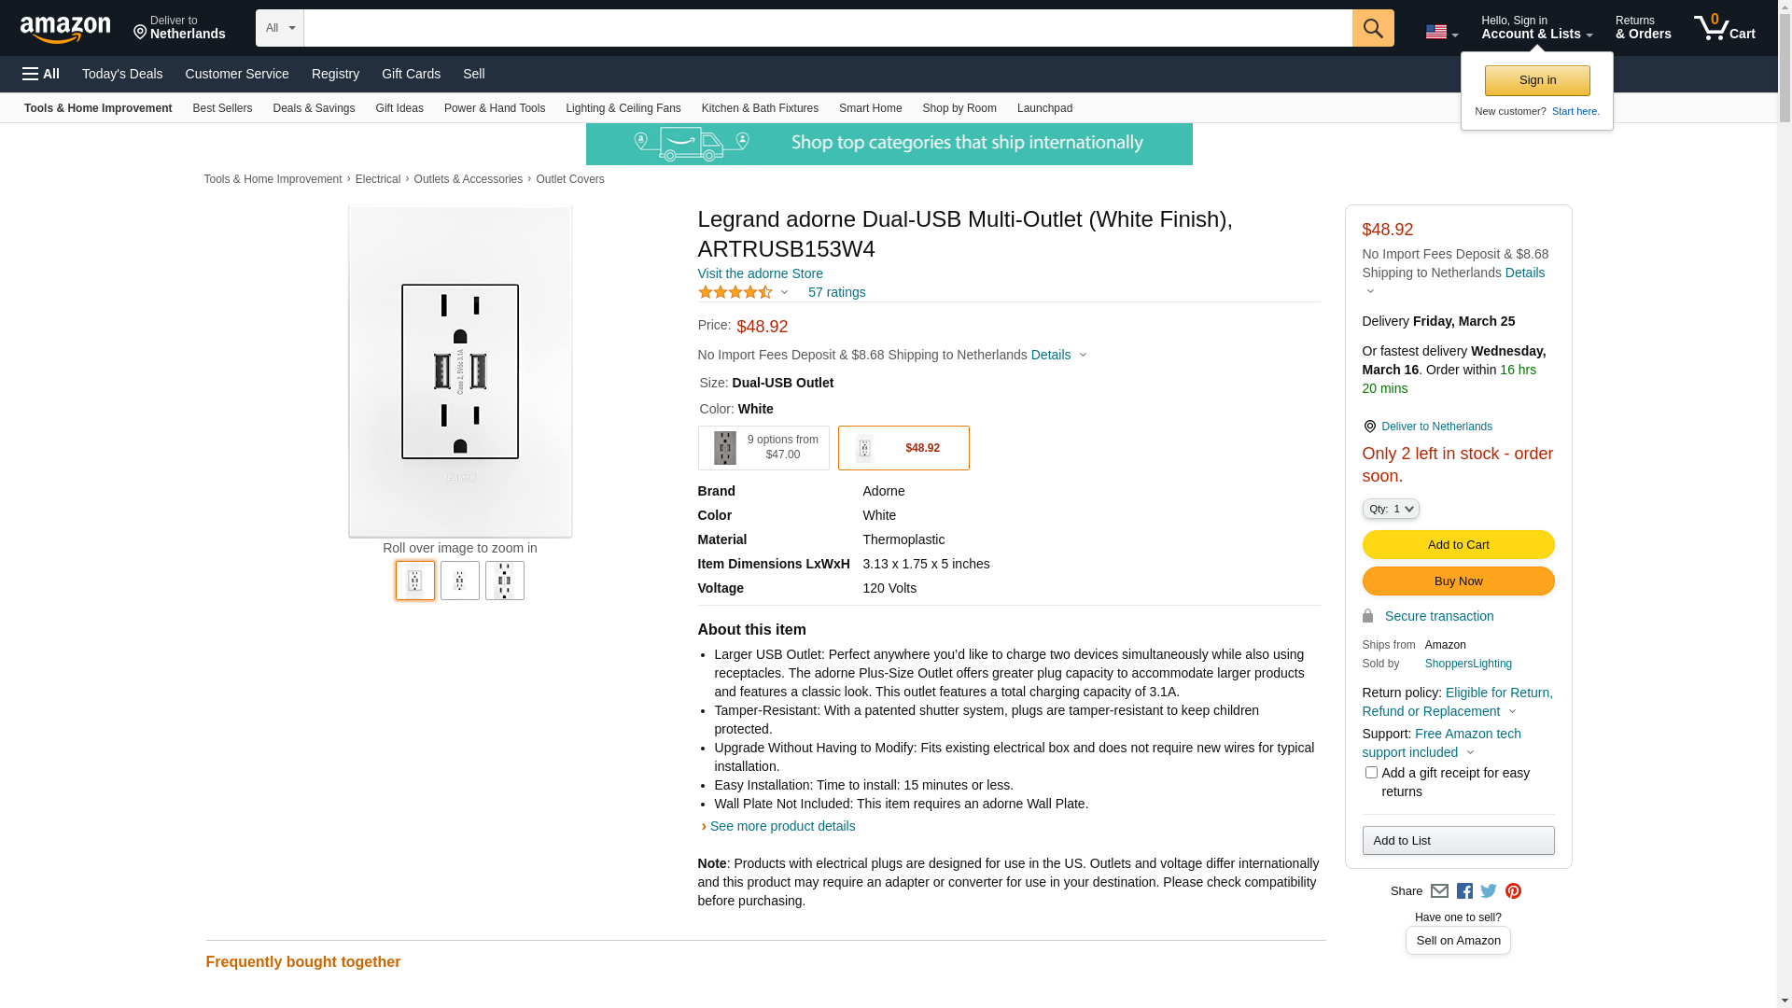Viewport: 1792px width, 1008px height.
Task: Share product via Twitter icon
Action: pyautogui.click(x=1489, y=891)
